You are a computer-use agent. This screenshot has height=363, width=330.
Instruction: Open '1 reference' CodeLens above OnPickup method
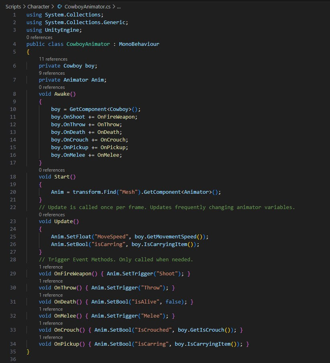pyautogui.click(x=51, y=337)
